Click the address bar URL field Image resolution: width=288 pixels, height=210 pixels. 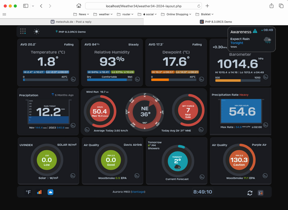point(143,6)
